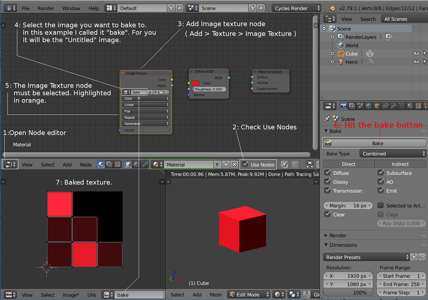Collapse the Bake panel
This screenshot has width=428, height=300.
pyautogui.click(x=326, y=131)
